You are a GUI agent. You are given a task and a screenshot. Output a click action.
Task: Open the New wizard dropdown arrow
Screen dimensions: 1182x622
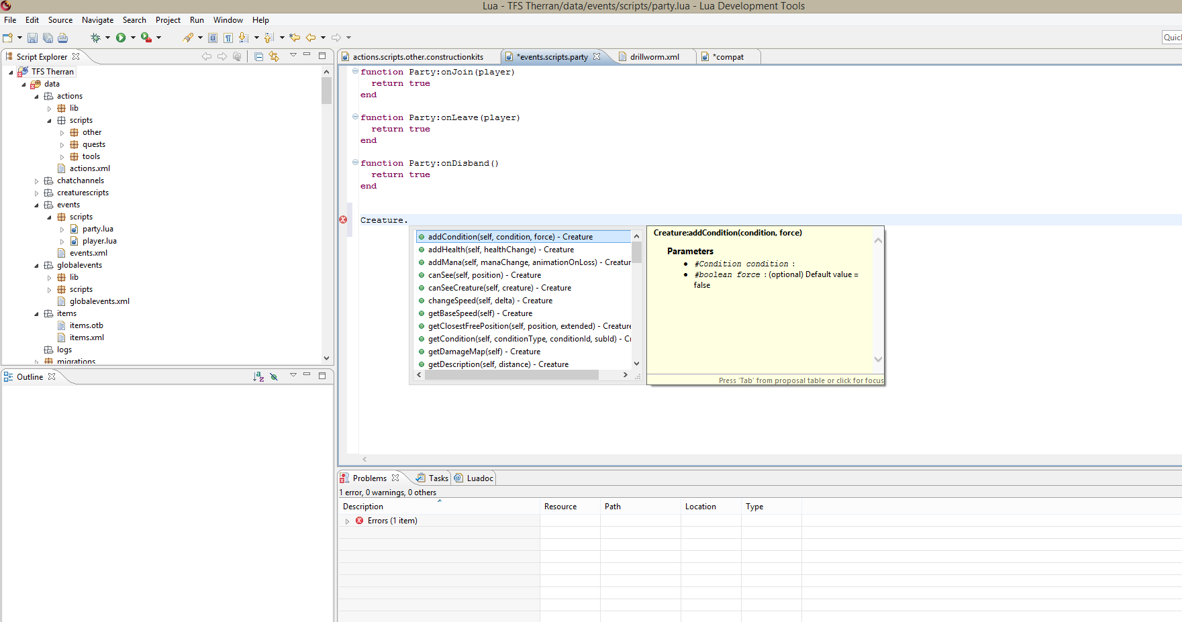pos(19,38)
